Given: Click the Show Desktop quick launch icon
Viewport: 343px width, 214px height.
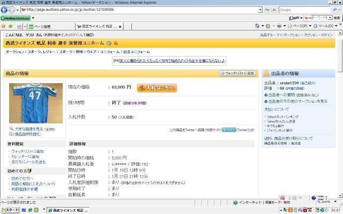Looking at the screenshot, I should (24, 210).
